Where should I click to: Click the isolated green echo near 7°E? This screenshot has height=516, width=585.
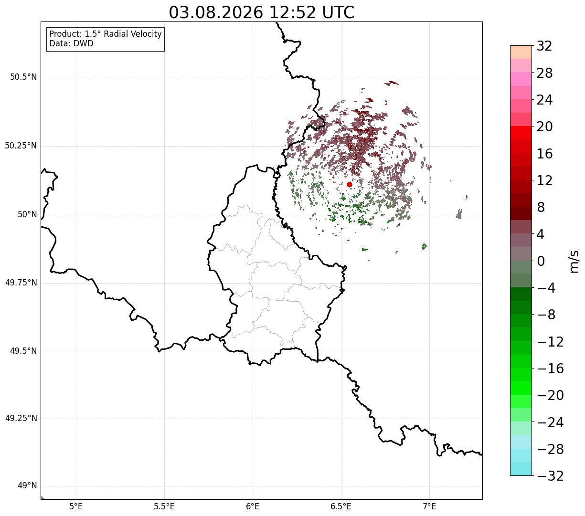click(x=425, y=246)
